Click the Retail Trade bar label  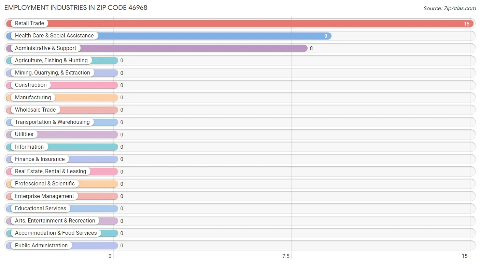tap(29, 23)
